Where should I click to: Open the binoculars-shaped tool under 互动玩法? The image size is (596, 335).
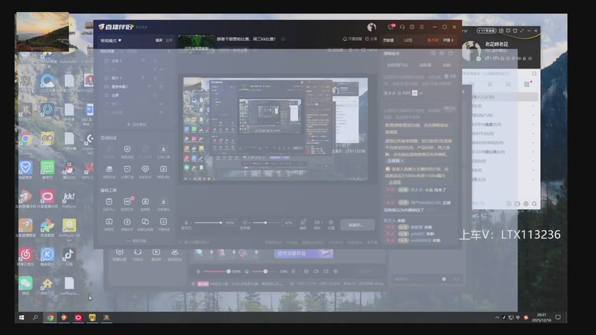(109, 169)
